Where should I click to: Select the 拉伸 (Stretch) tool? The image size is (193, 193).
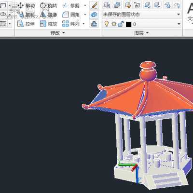click(x=26, y=24)
